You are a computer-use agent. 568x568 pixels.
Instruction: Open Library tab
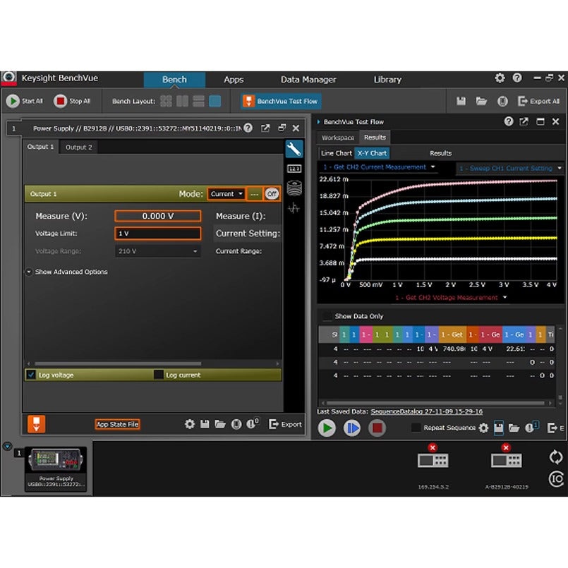(x=387, y=79)
